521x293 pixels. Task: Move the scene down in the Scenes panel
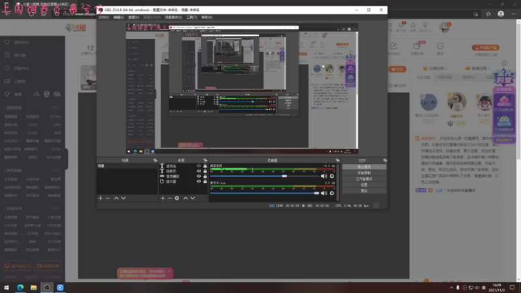click(124, 198)
